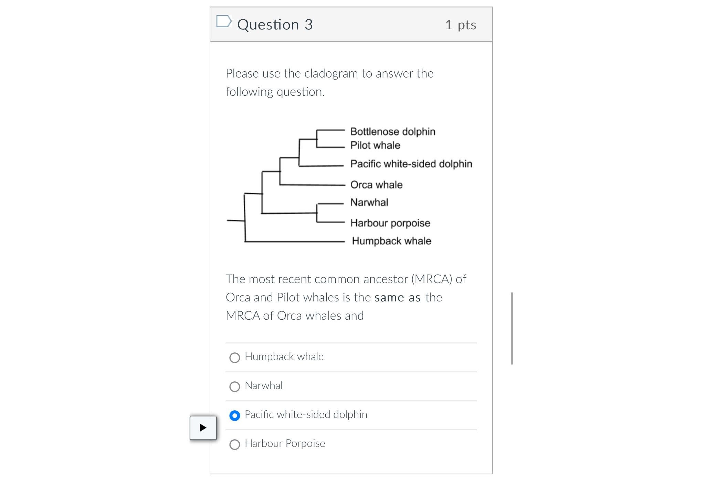Click the Humpback whale answer text
Image resolution: width=705 pixels, height=484 pixels.
pyautogui.click(x=284, y=357)
